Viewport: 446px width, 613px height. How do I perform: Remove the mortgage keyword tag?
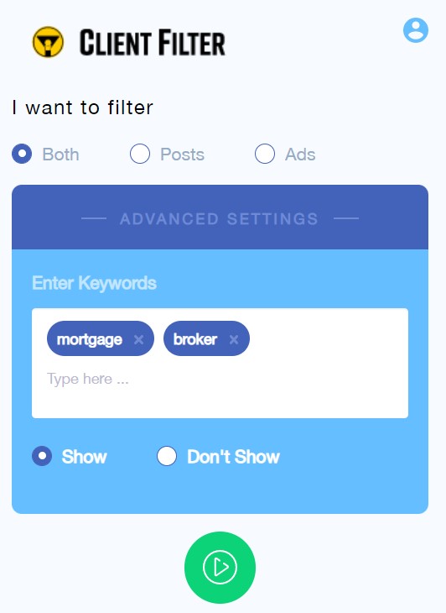[138, 339]
